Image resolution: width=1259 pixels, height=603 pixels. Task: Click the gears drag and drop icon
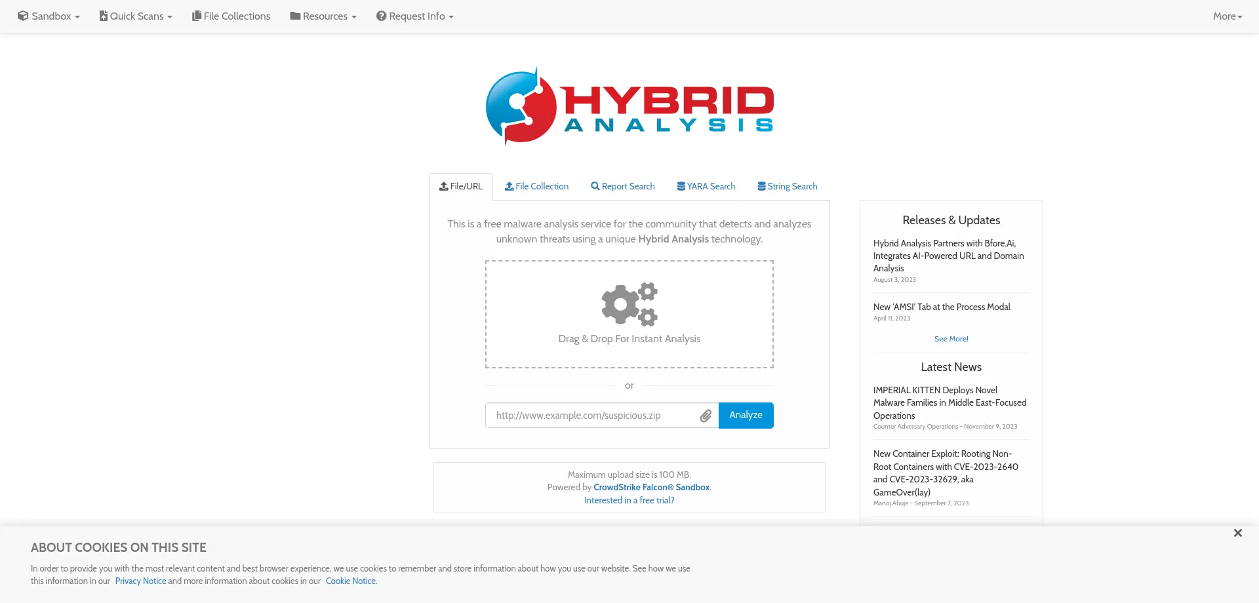coord(629,304)
